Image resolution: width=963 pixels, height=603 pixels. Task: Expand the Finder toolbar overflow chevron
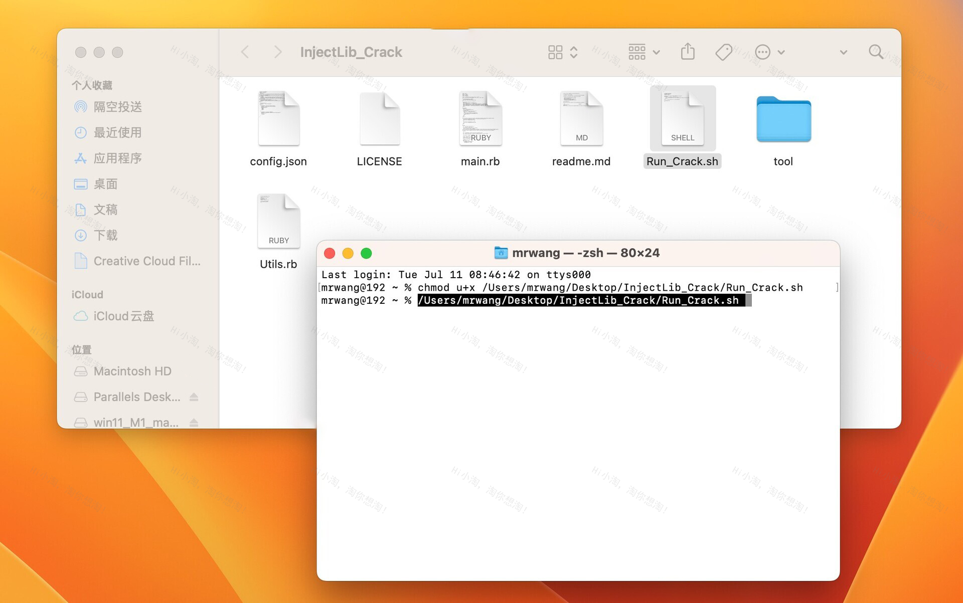(844, 53)
